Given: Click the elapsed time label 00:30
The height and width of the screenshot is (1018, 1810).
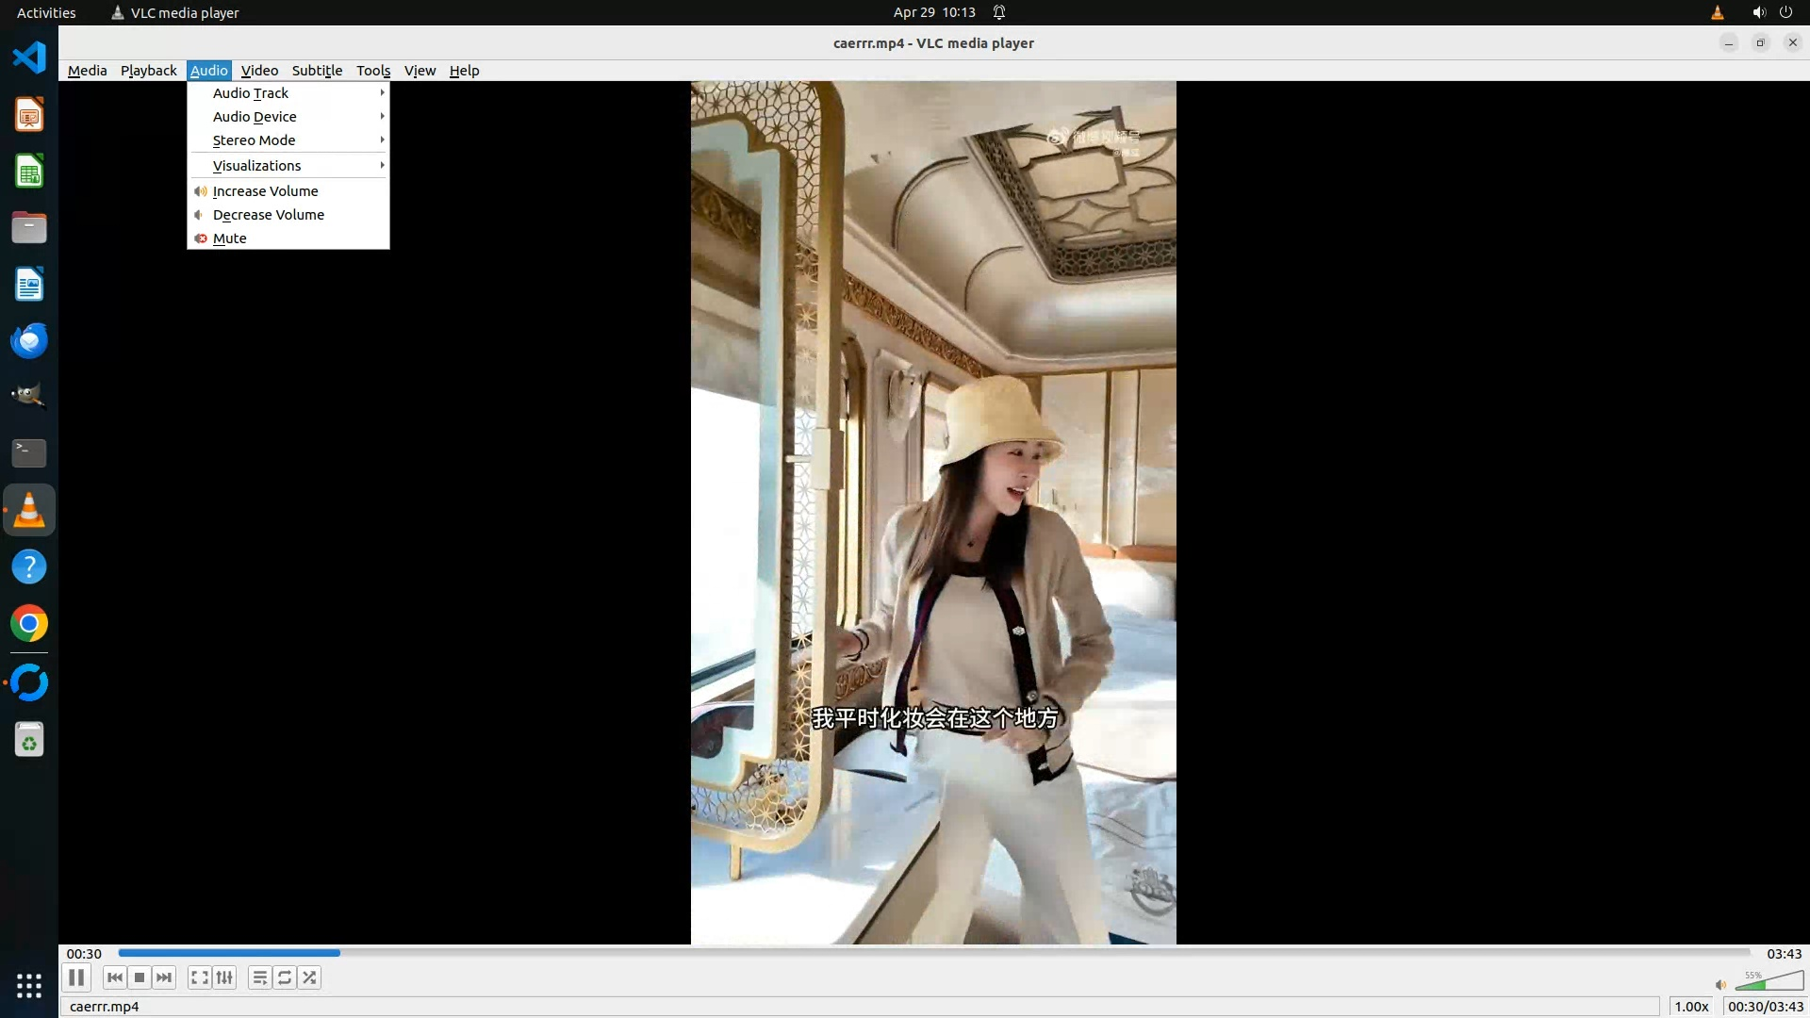Looking at the screenshot, I should pyautogui.click(x=84, y=954).
